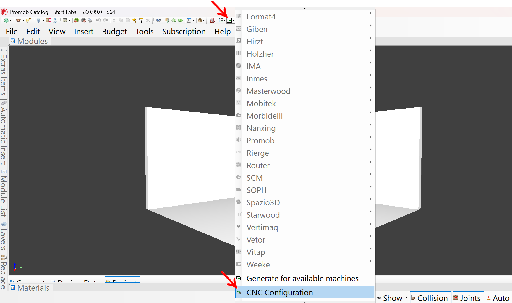
Task: Switch to the Modules tab
Action: coord(30,41)
